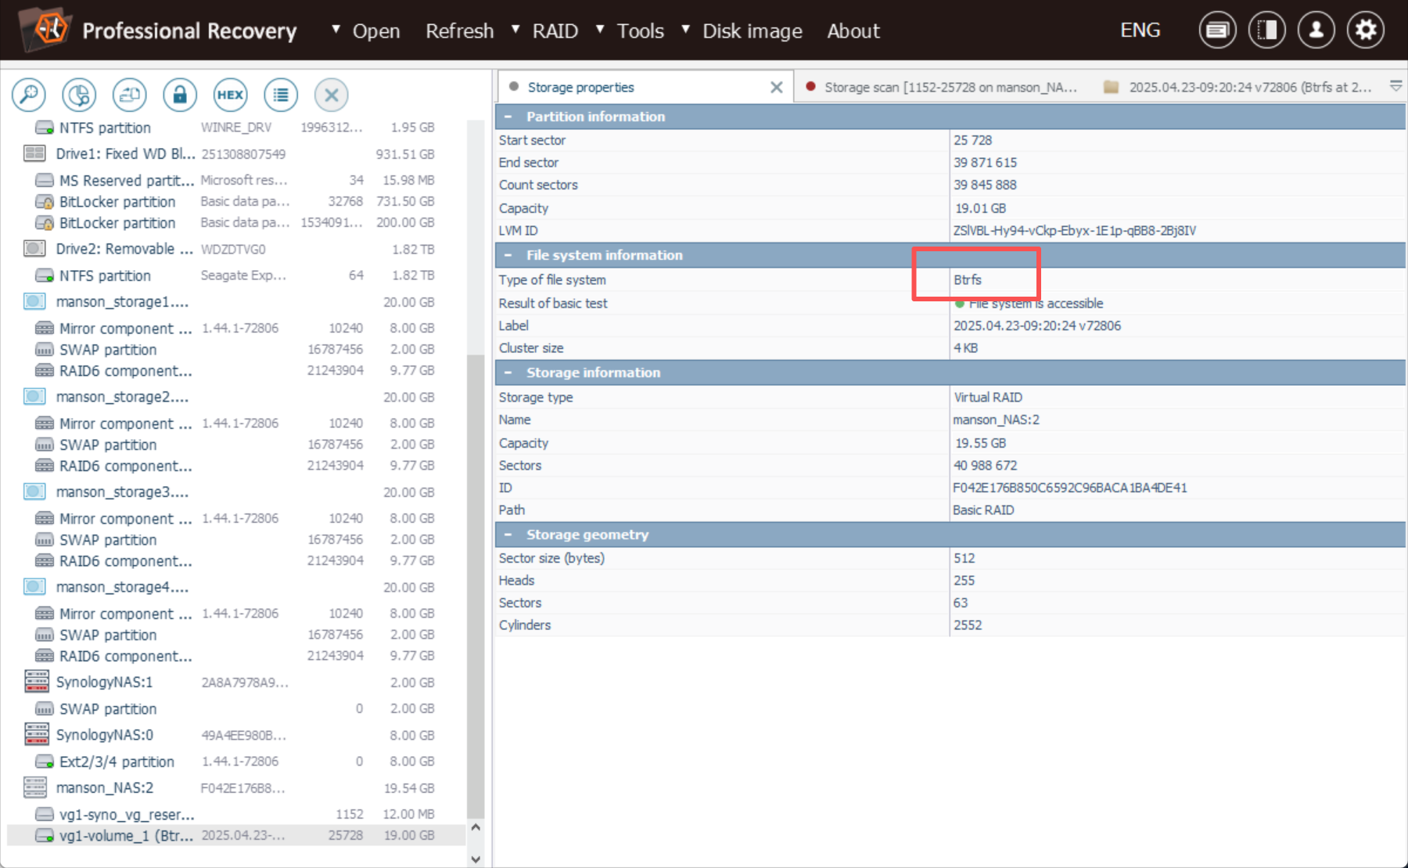The height and width of the screenshot is (868, 1408).
Task: Click the Path value Basic RAID
Action: (x=983, y=510)
